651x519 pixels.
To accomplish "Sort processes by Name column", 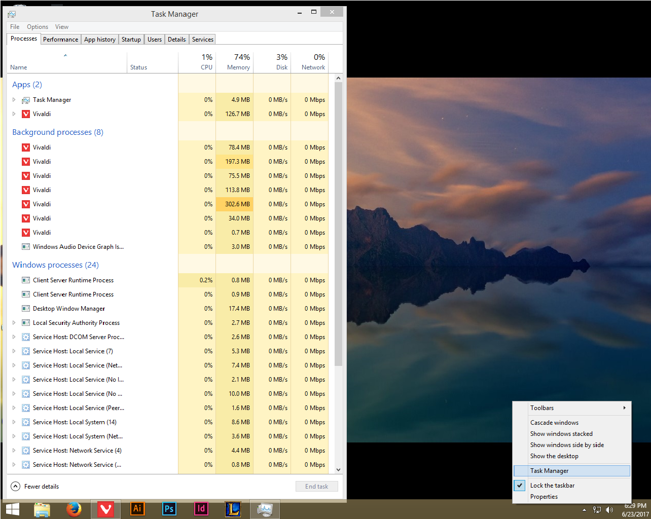I will click(66, 63).
